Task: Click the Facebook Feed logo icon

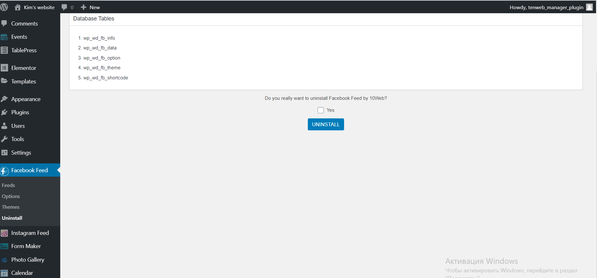Action: [x=4, y=171]
